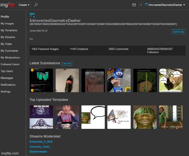Open My Images in the sidebar
This screenshot has height=156, width=189.
point(7,23)
